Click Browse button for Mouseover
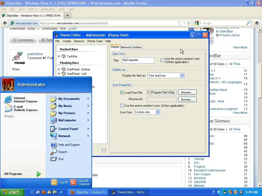This screenshot has width=262, height=196. coord(187,100)
